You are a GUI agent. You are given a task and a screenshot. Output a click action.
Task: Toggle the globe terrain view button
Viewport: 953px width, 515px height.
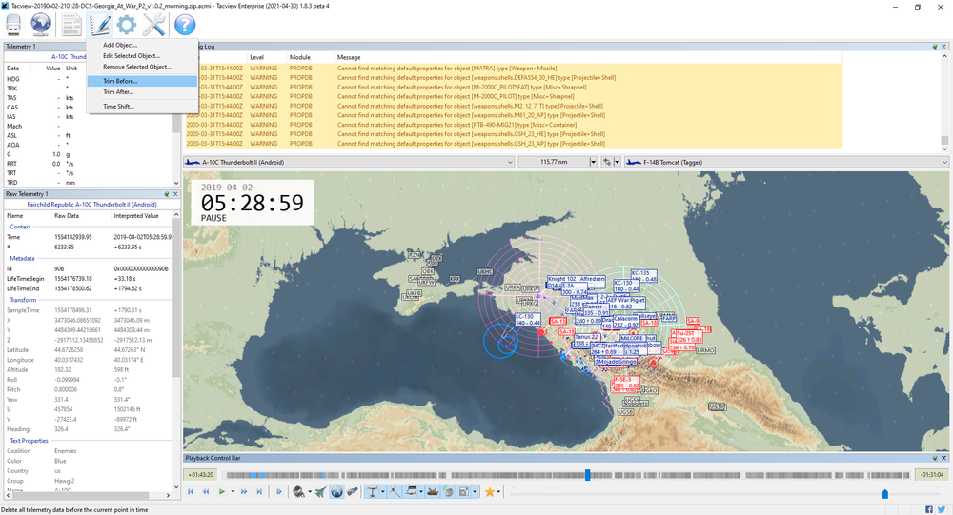[x=336, y=492]
